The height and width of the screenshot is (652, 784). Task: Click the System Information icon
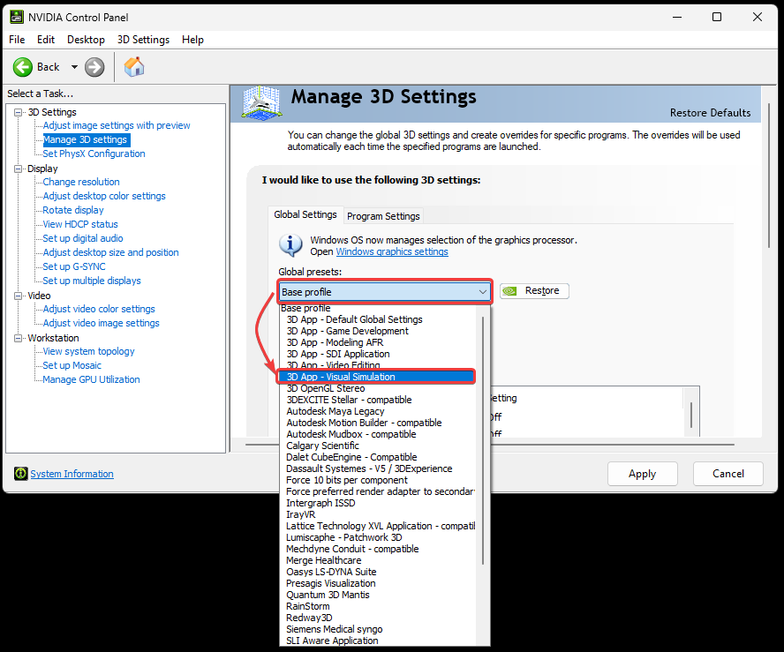tap(21, 473)
